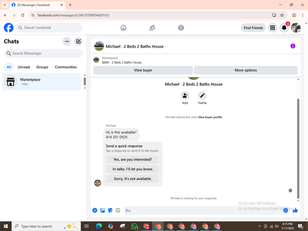
Task: Choose a sticker icon in composer
Action: [x=110, y=210]
